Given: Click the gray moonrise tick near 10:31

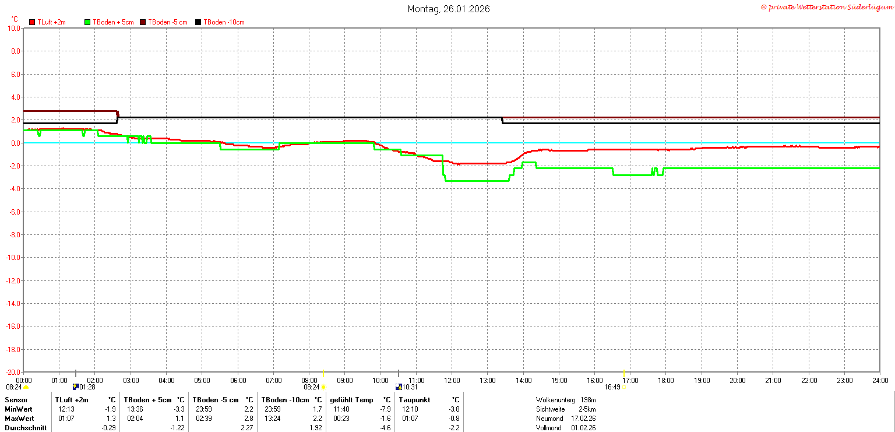Looking at the screenshot, I should point(399,374).
